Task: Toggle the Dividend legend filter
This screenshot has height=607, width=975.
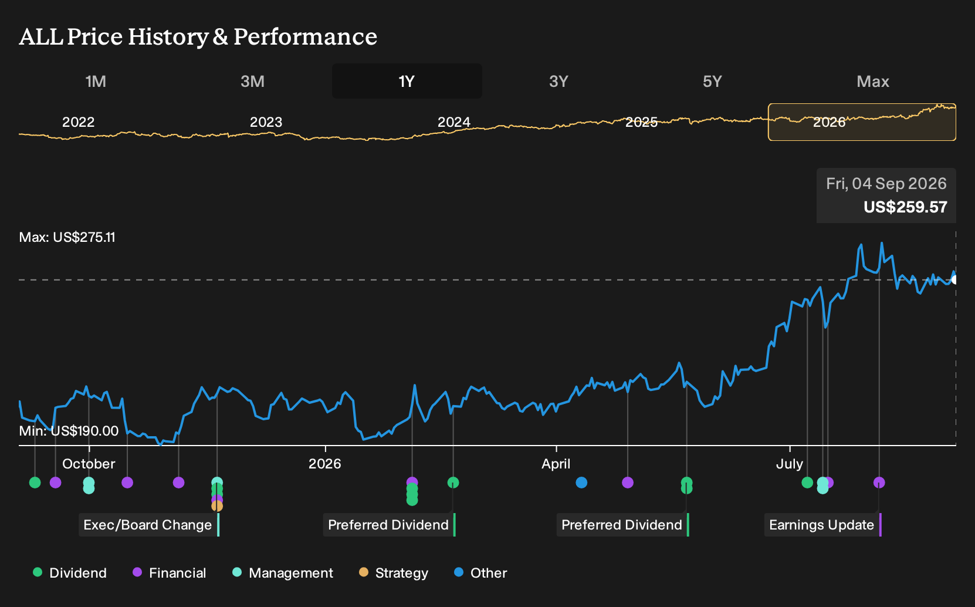Action: click(70, 573)
